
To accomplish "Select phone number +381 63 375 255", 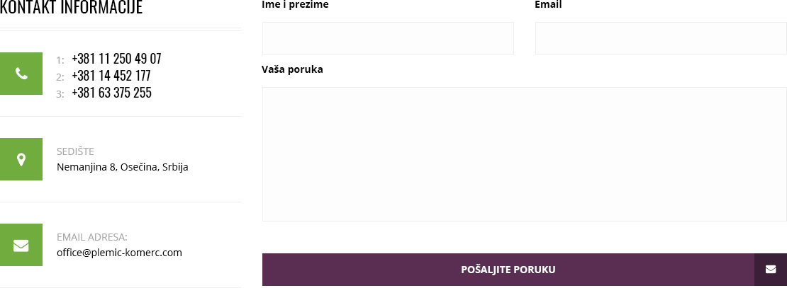I will pos(111,93).
